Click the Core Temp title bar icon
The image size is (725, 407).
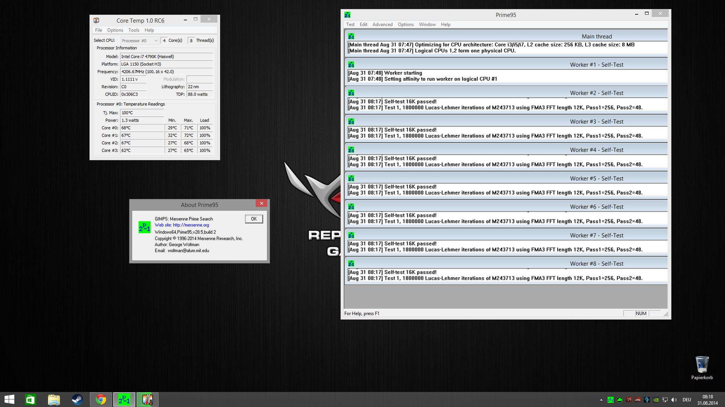[x=96, y=20]
